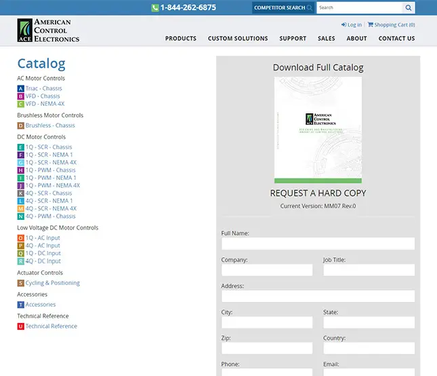Click the purple J section icon
Viewport: 437px width, 376px height.
tap(20, 186)
